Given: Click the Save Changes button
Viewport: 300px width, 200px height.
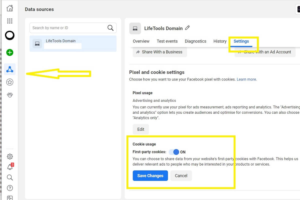Looking at the screenshot, I should (150, 176).
